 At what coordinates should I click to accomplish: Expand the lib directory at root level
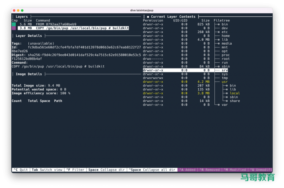point(218,40)
